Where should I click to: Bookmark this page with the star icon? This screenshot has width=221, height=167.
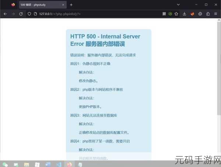click(x=176, y=14)
